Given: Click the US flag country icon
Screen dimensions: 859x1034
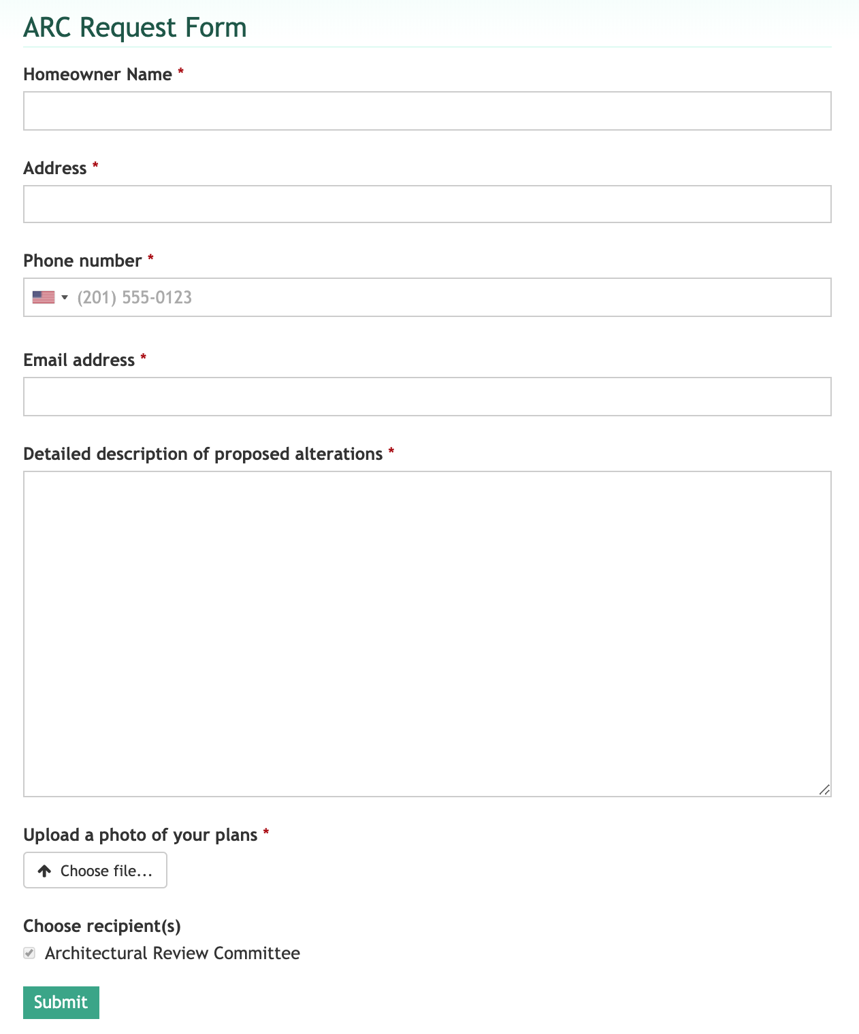Looking at the screenshot, I should pyautogui.click(x=44, y=297).
